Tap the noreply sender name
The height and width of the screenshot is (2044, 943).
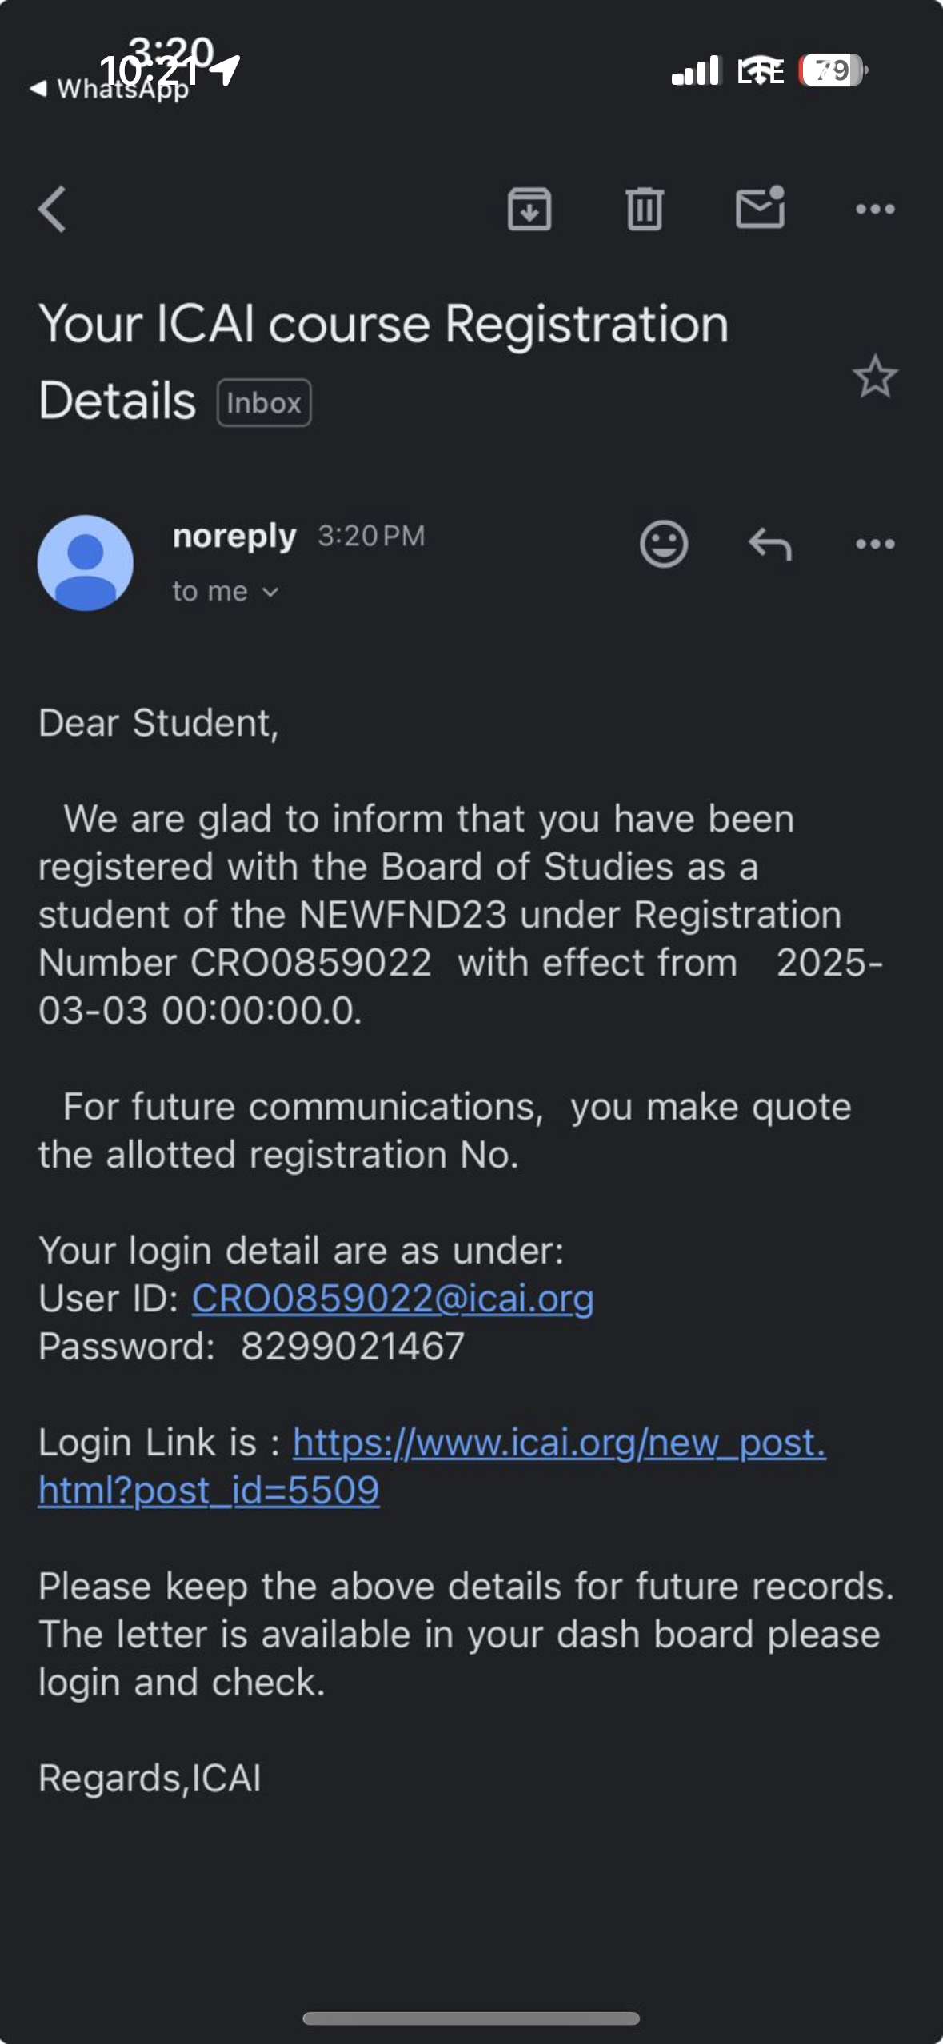[x=234, y=536]
